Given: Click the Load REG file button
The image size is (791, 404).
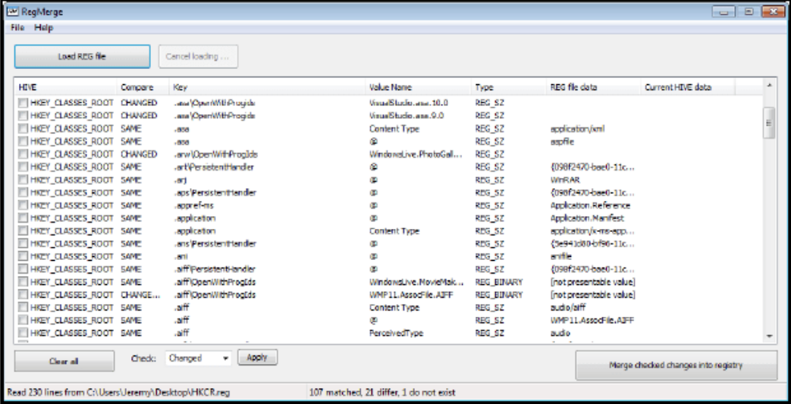Looking at the screenshot, I should [82, 57].
